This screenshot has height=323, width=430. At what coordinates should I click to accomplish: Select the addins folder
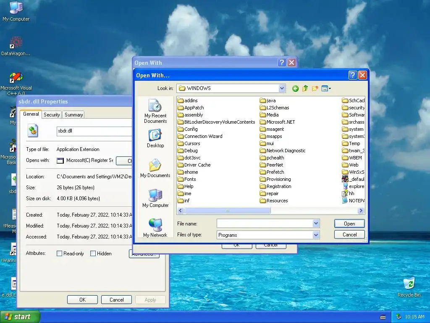point(188,101)
